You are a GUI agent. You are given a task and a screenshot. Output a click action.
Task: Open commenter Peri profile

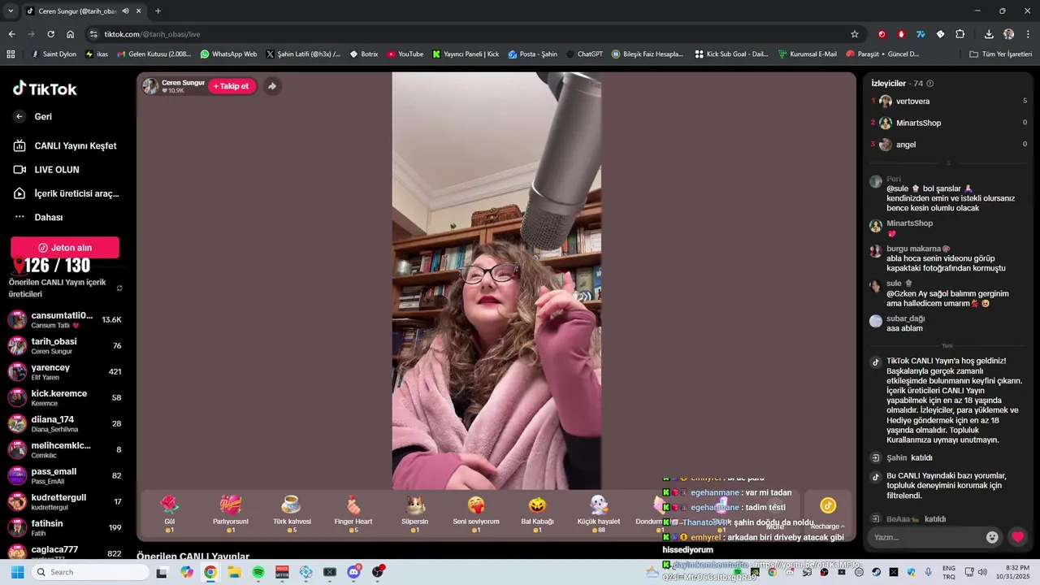[x=876, y=181]
